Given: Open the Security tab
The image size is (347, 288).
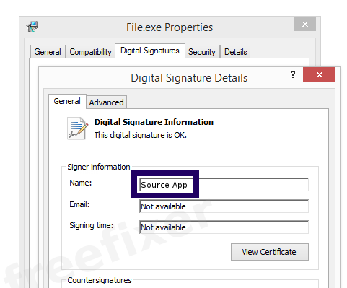Looking at the screenshot, I should point(202,52).
